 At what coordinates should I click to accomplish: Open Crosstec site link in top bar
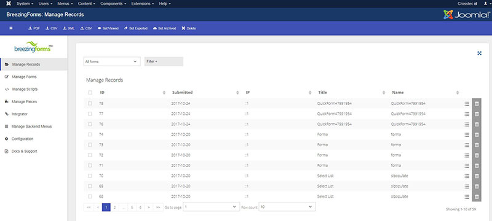(x=467, y=4)
